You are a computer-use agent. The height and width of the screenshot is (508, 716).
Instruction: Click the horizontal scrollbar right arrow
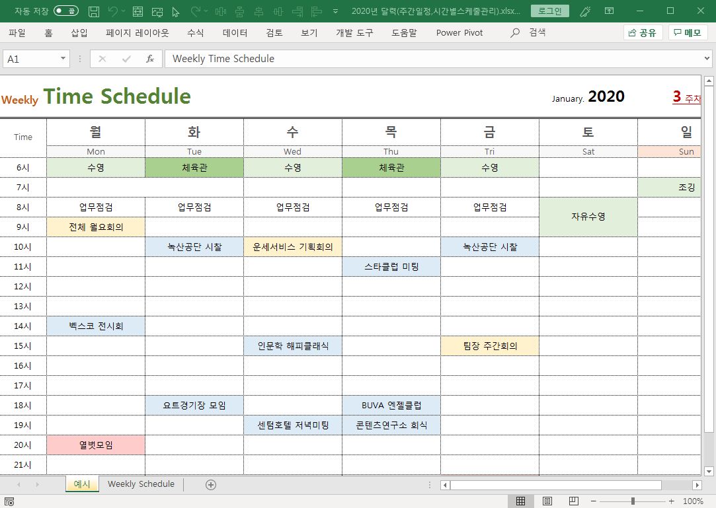click(x=697, y=485)
